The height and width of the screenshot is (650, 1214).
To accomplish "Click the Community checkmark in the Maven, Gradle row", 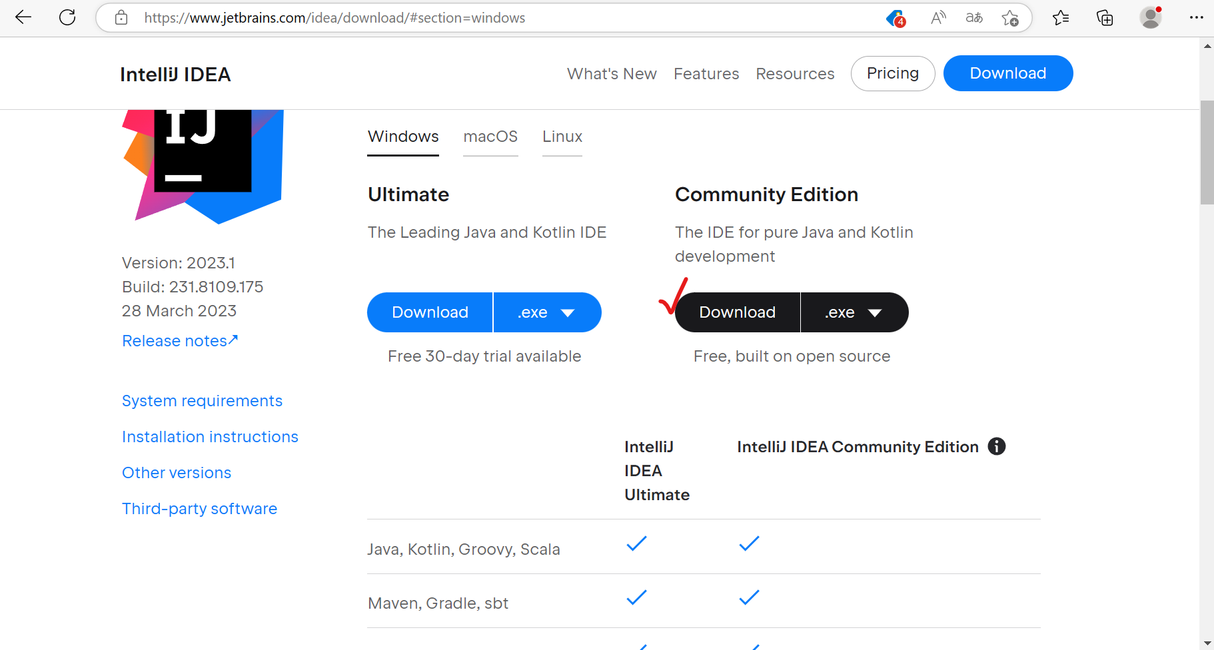I will (x=749, y=597).
